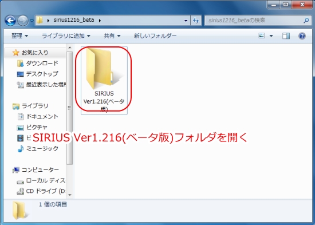Click the SIRIUS Ver1.216(ベータ版) folder name
Viewport: 315px width, 225px height.
(104, 101)
